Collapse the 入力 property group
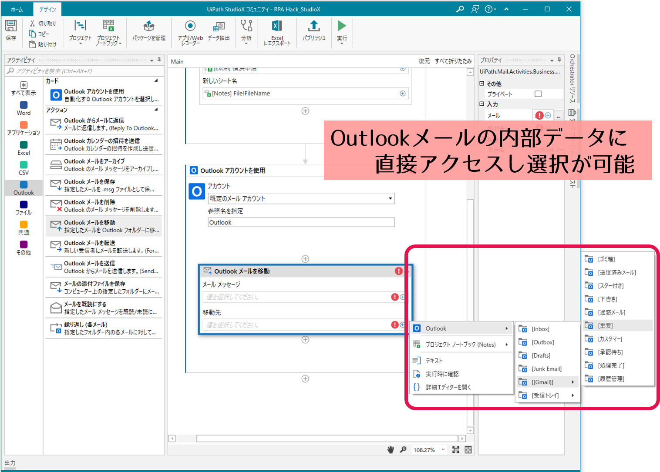 pos(482,104)
